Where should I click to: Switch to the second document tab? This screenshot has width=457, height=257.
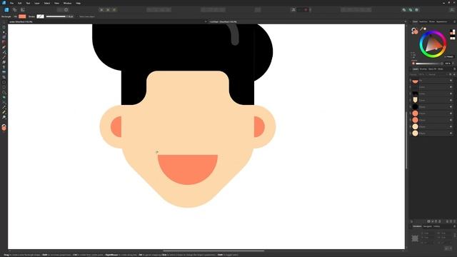point(223,21)
